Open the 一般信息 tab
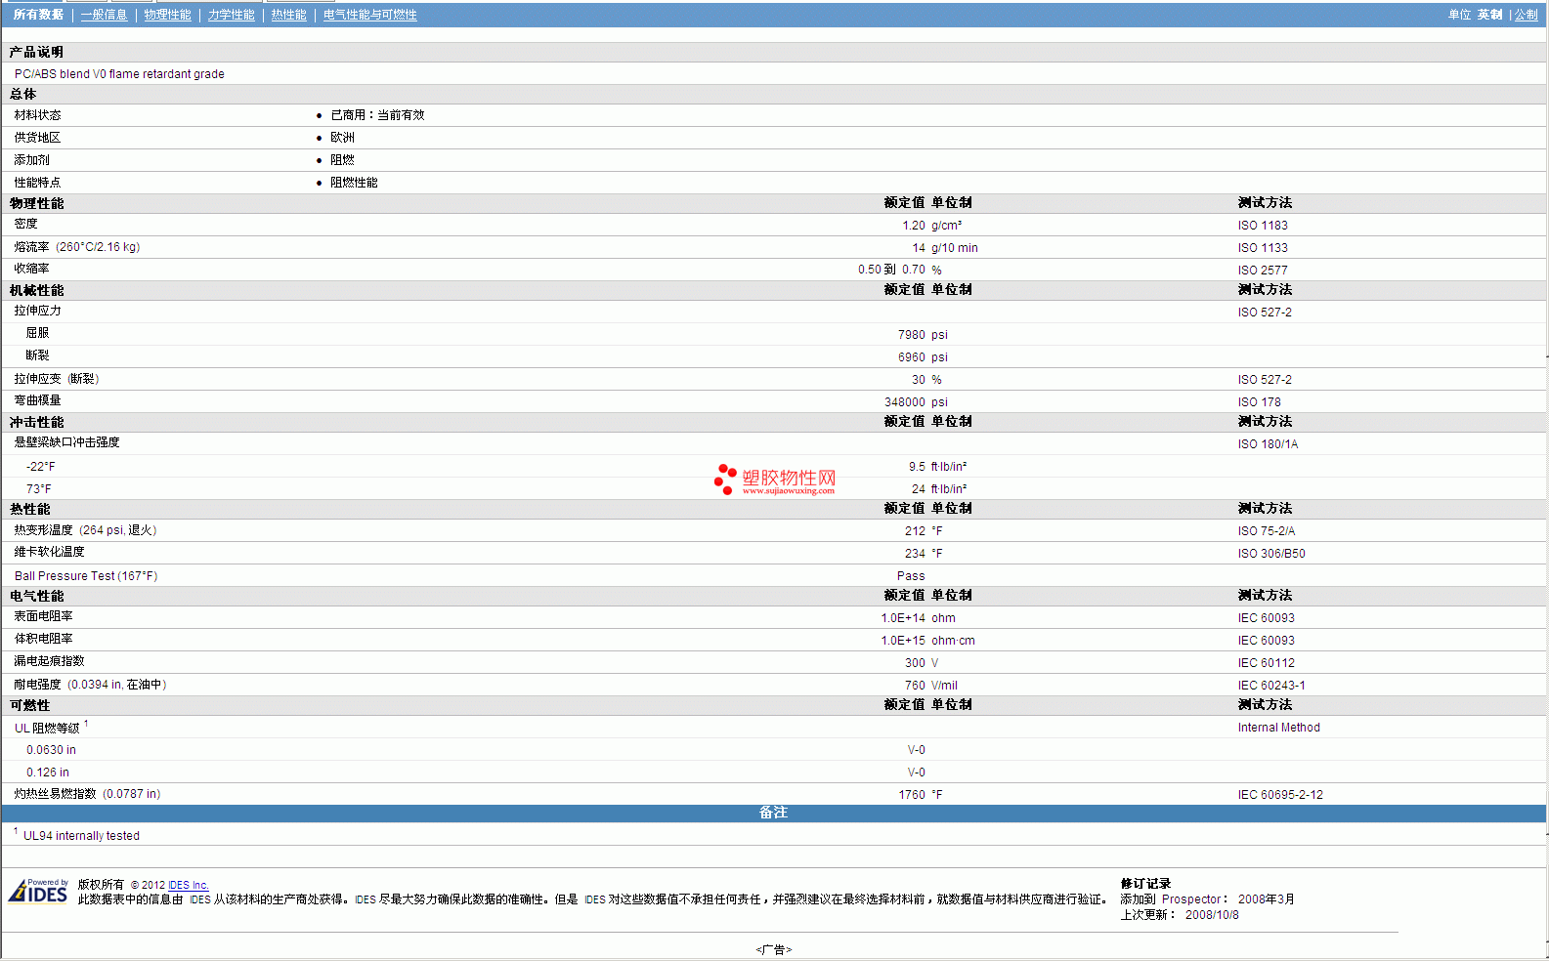Image resolution: width=1549 pixels, height=961 pixels. (104, 15)
